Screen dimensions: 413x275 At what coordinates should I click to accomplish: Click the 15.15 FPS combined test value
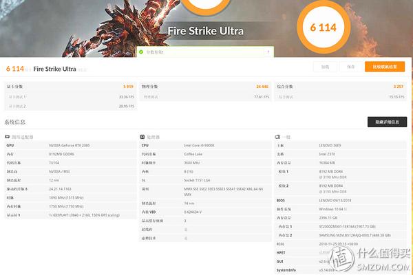(x=396, y=97)
